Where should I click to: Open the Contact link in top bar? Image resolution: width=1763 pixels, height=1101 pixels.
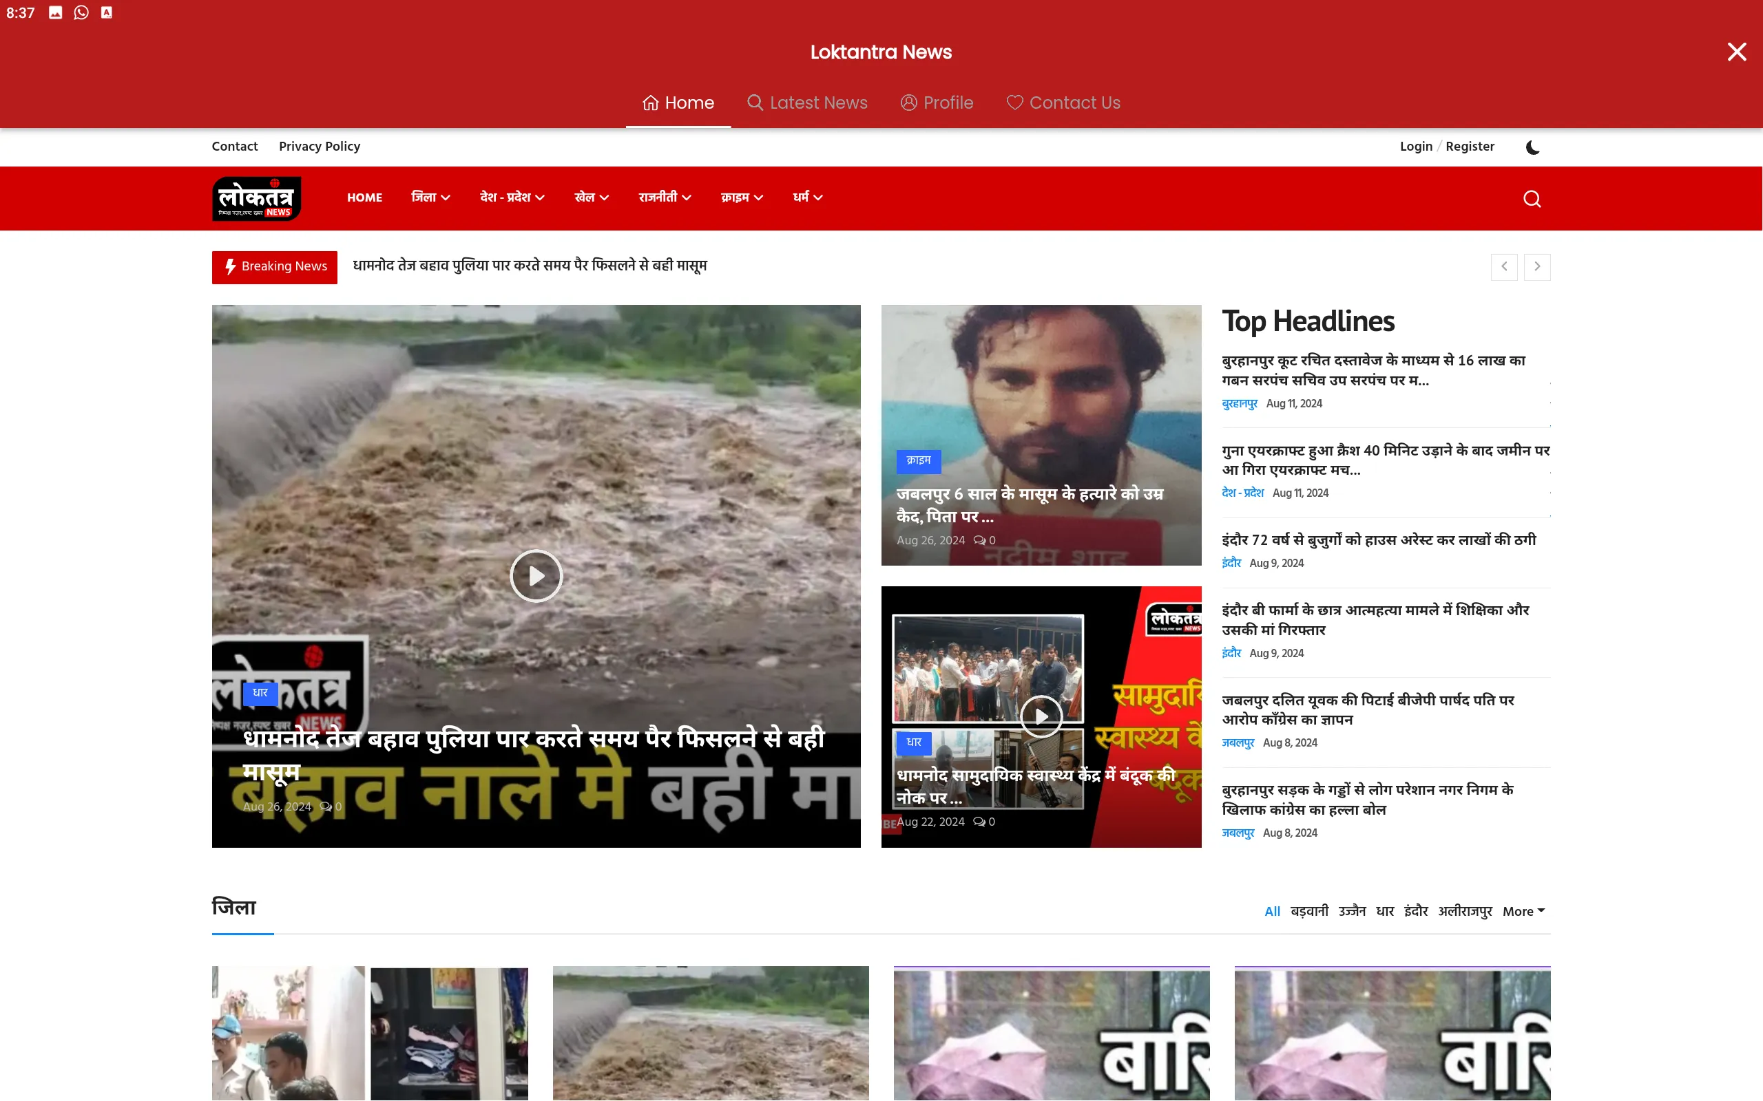235,147
